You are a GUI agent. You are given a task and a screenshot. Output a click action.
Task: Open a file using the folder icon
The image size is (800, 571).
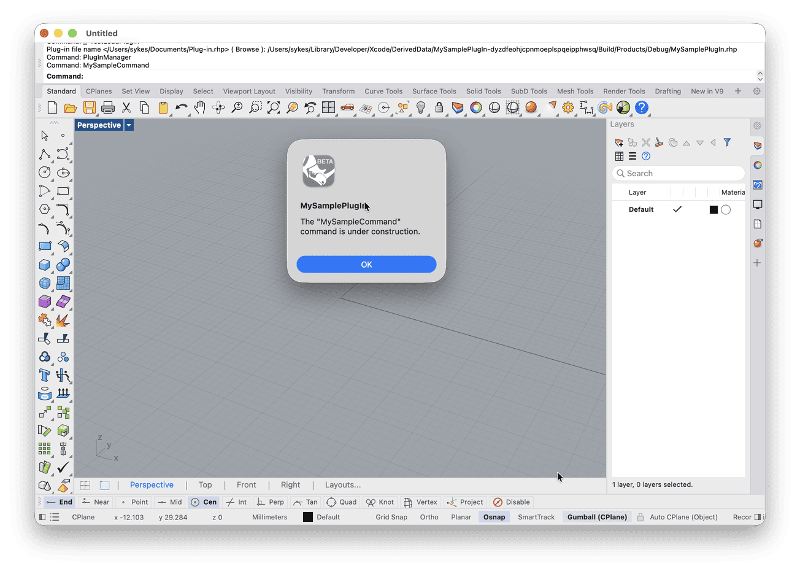click(x=71, y=108)
